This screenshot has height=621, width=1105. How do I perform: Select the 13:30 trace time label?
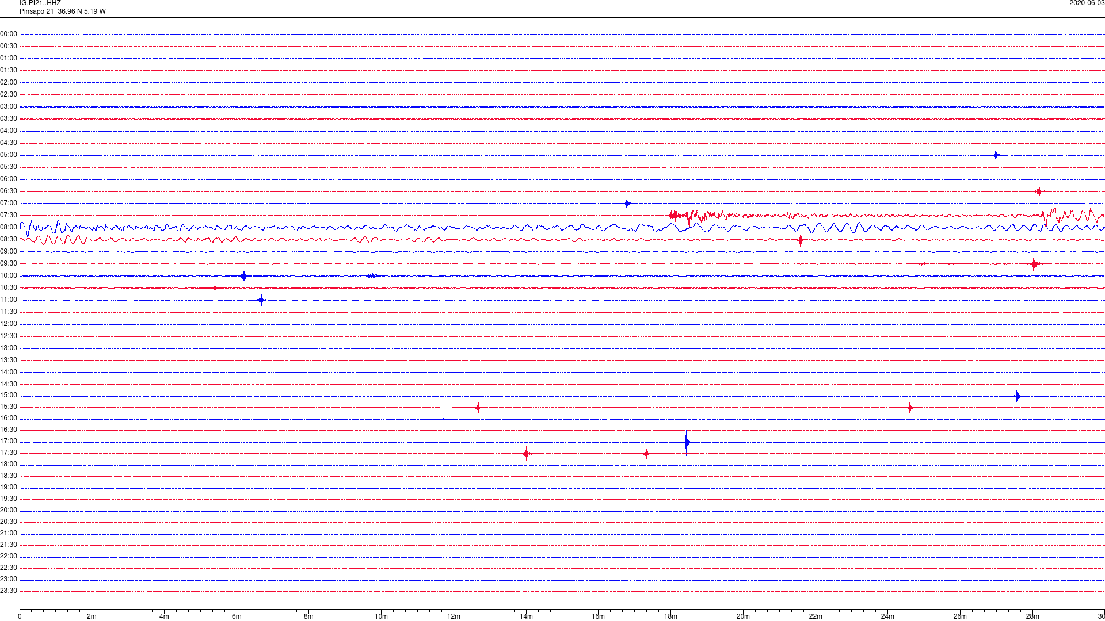(9, 360)
